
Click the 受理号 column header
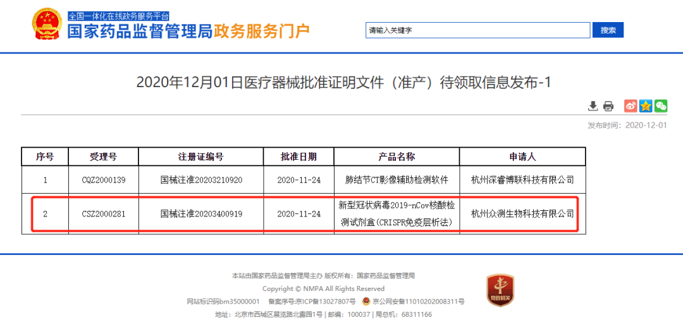[103, 157]
